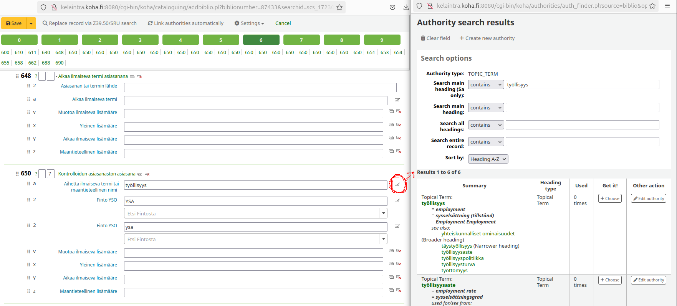This screenshot has height=306, width=677.
Task: Open the first Etsi Fintosta combo box
Action: [x=255, y=213]
